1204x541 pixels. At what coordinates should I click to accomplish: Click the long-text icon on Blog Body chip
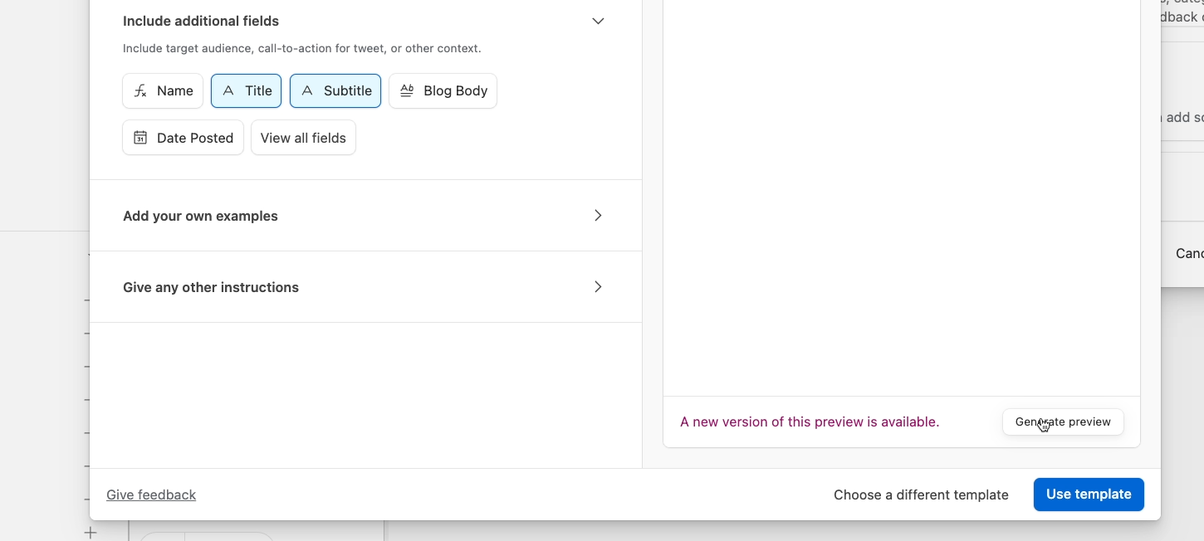(x=407, y=91)
